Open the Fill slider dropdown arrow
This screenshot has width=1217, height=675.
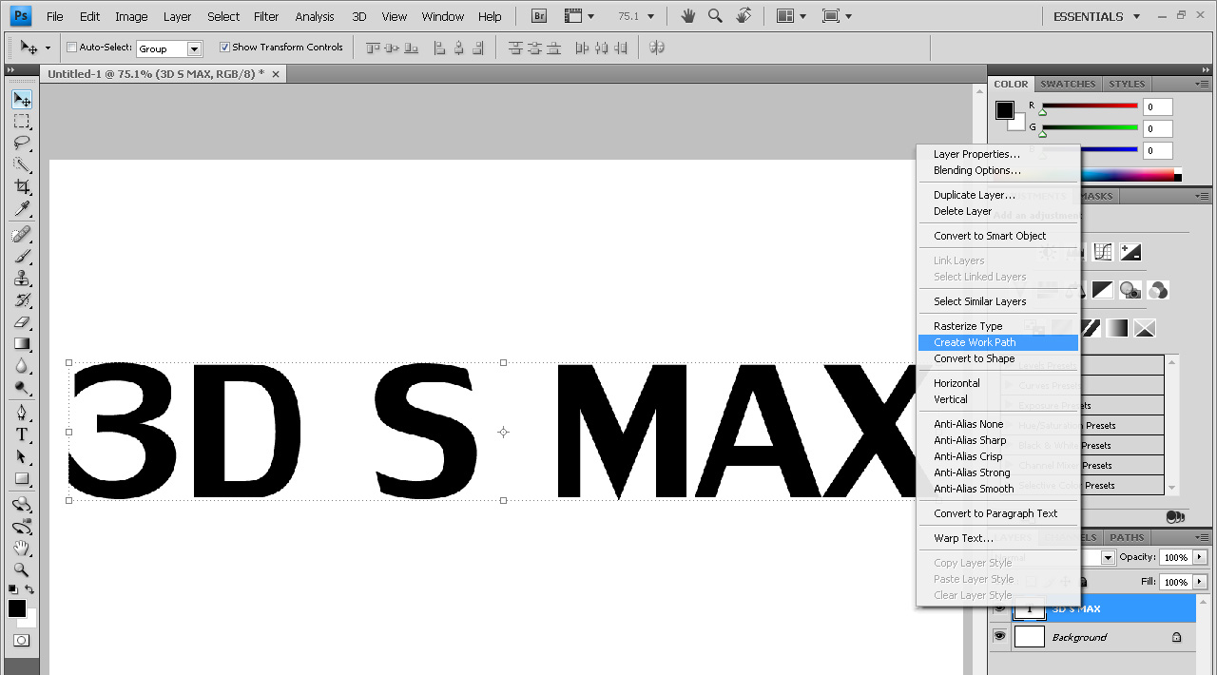[1201, 582]
